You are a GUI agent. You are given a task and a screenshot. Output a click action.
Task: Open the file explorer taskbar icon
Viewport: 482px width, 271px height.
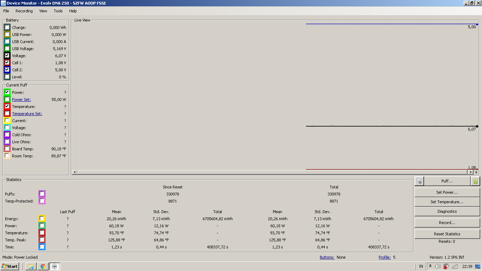31,266
